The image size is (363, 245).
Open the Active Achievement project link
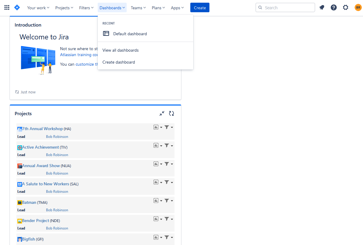(41, 147)
